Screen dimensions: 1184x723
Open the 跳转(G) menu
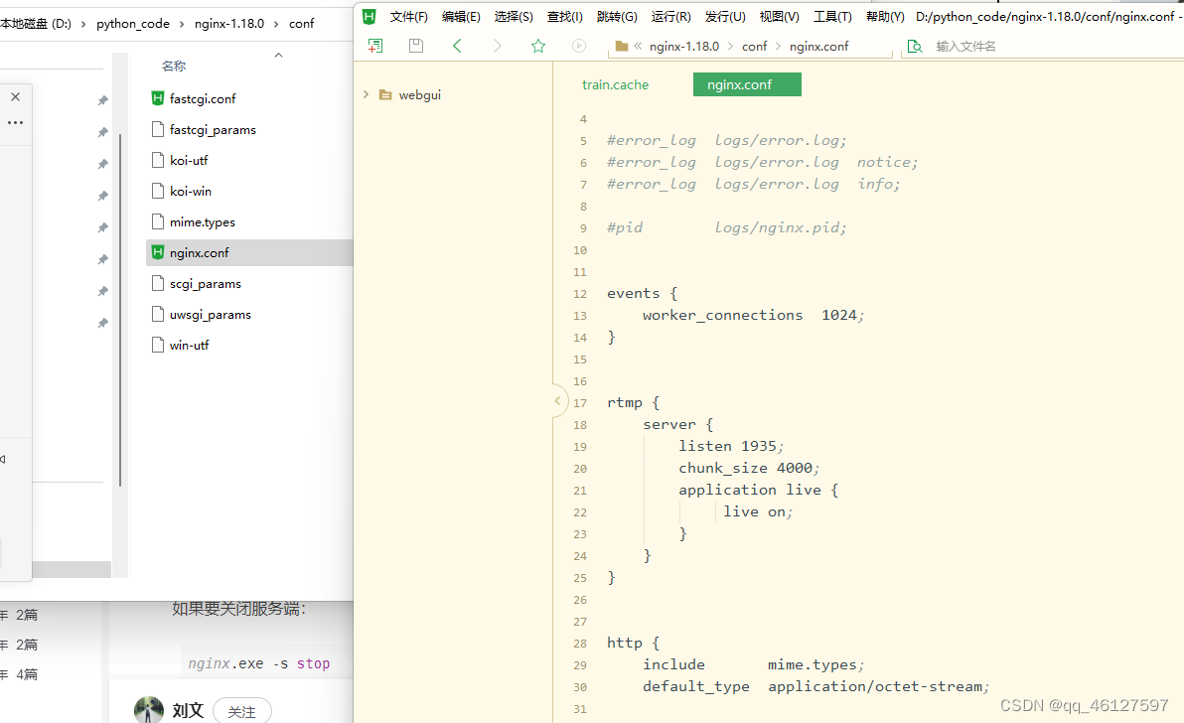(617, 17)
